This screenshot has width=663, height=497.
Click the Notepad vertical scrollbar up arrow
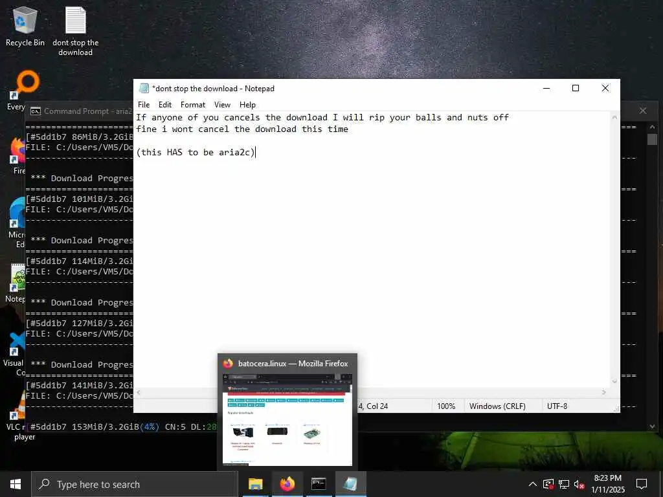[x=615, y=117]
